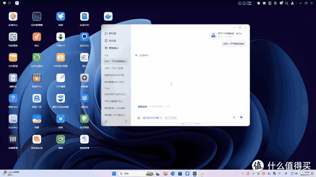Image resolution: width=316 pixels, height=177 pixels.
Task: Select the highlighted chat under 今天
Action: pos(116,61)
